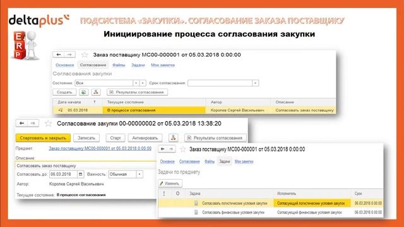Go back in top Заказ поставщику window

pos(59,55)
